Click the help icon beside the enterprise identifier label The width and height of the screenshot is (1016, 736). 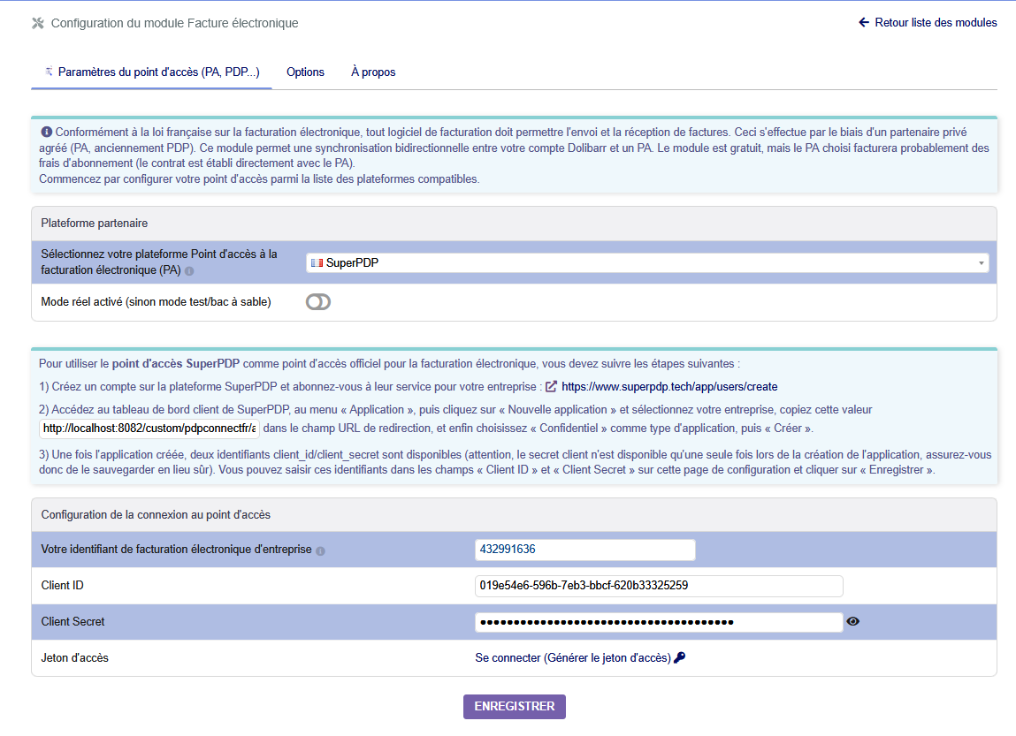point(320,550)
